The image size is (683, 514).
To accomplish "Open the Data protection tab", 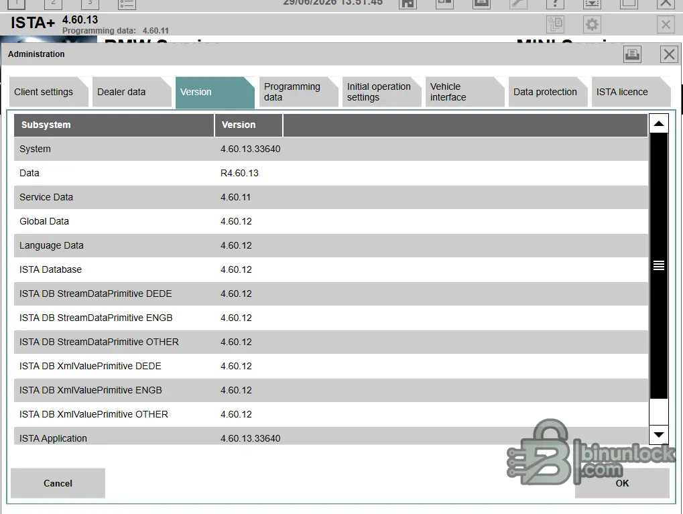I will point(548,92).
